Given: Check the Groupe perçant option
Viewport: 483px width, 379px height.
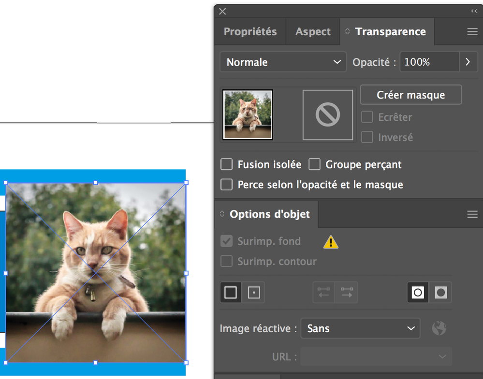Looking at the screenshot, I should tap(315, 165).
